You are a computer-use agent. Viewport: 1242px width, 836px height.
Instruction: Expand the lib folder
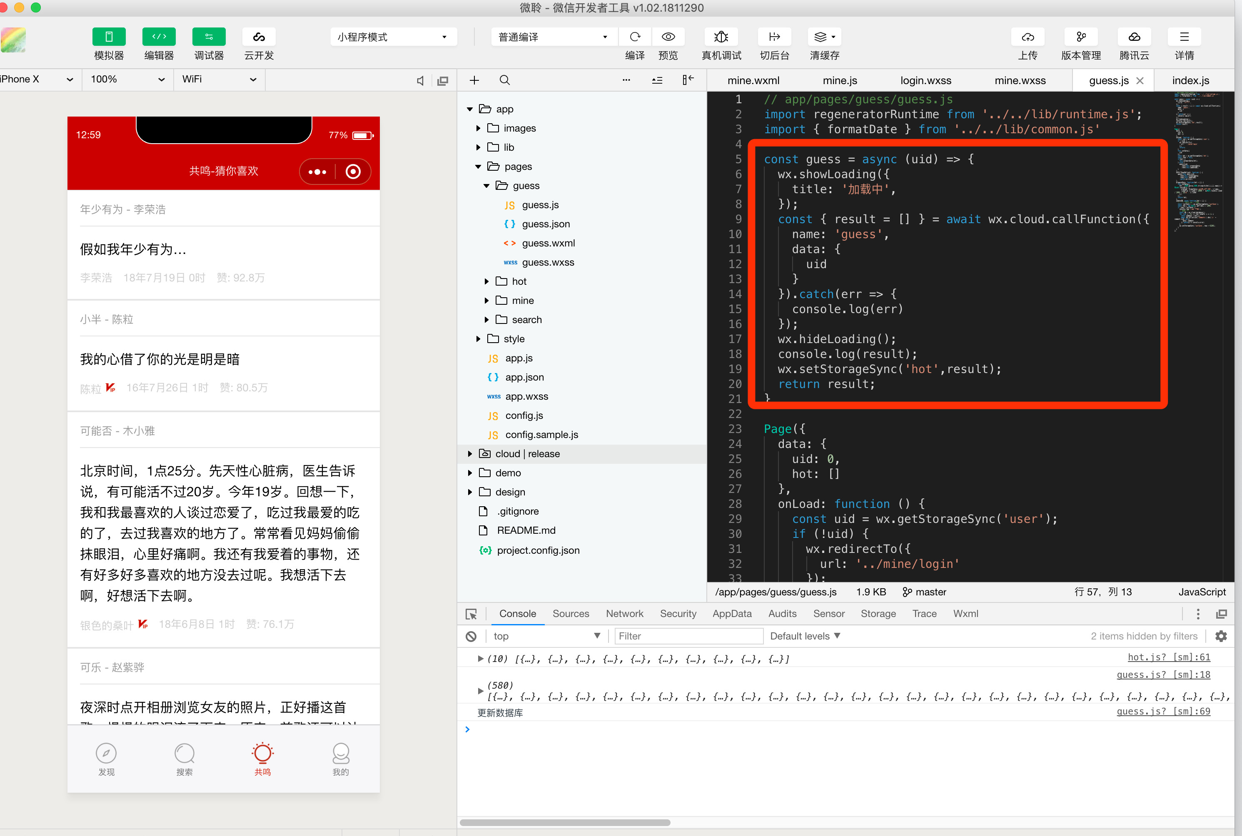[x=478, y=148]
